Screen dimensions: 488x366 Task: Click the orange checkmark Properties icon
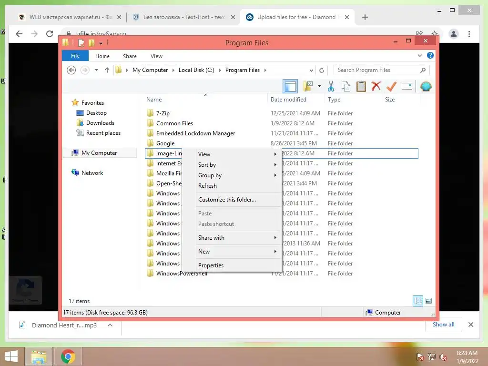[391, 86]
